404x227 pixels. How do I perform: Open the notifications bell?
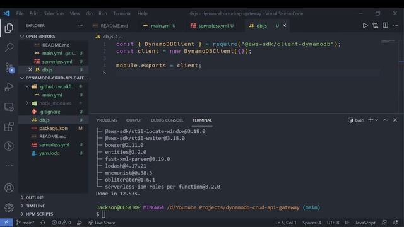click(396, 223)
